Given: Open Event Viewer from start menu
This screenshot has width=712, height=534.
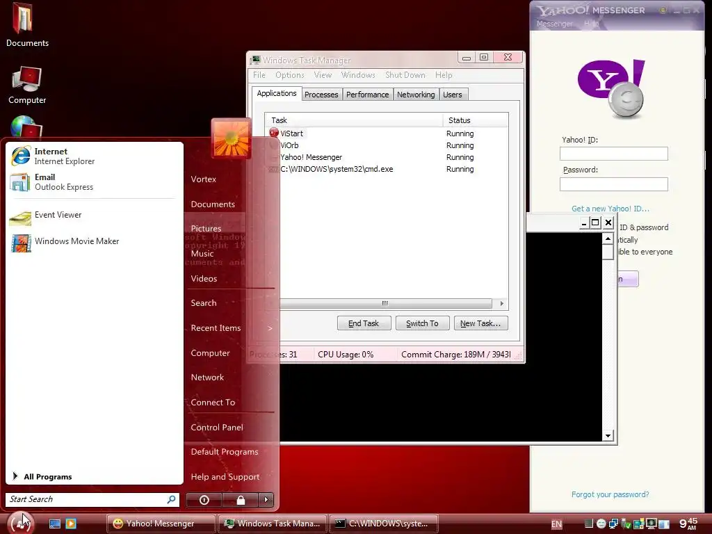Looking at the screenshot, I should [x=94, y=216].
